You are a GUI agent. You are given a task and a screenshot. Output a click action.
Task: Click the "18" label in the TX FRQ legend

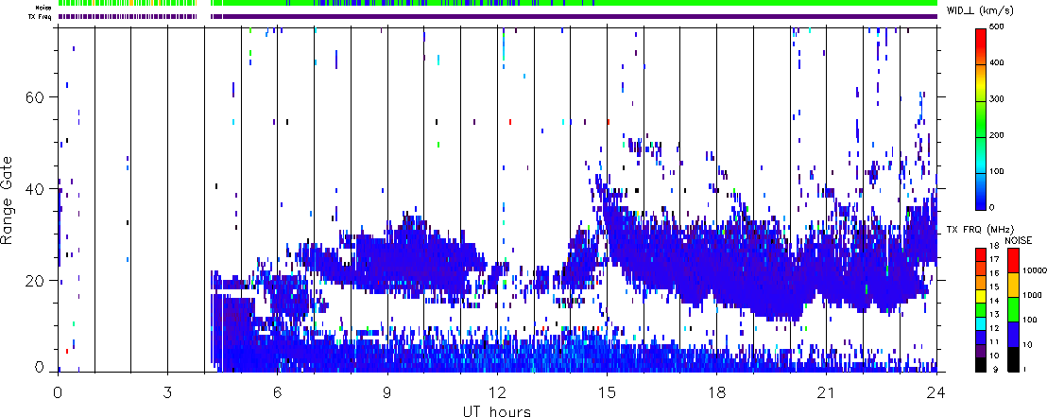994,245
